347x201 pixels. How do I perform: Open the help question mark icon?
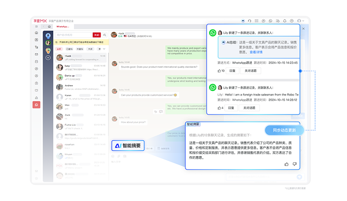point(291,21)
